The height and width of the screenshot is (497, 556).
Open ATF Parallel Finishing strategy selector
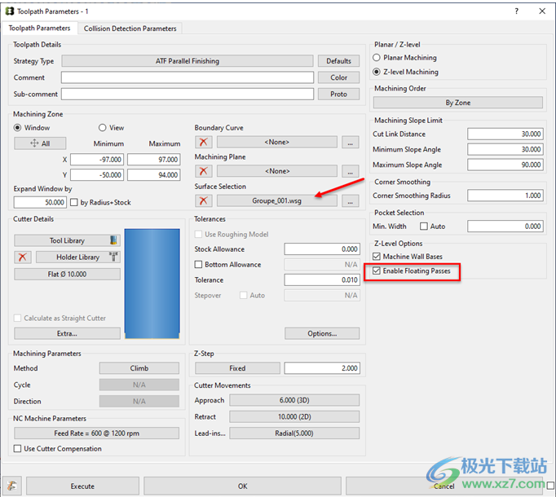188,61
